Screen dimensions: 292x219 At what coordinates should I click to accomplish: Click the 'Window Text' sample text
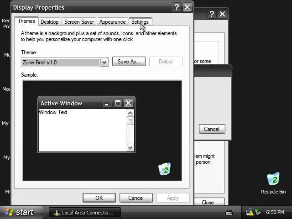pos(53,112)
